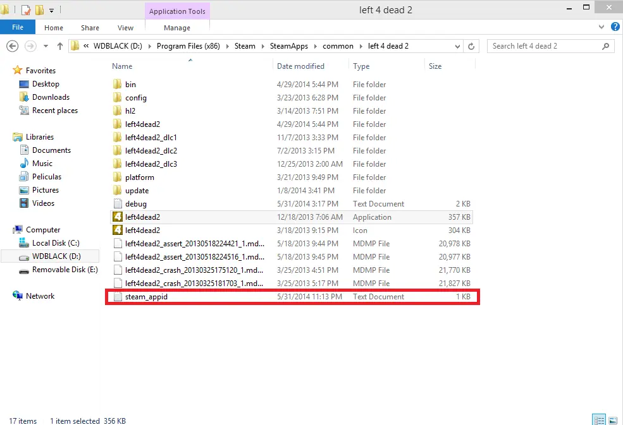Open the Share ribbon tab
Screen dimensions: 623x425
90,28
